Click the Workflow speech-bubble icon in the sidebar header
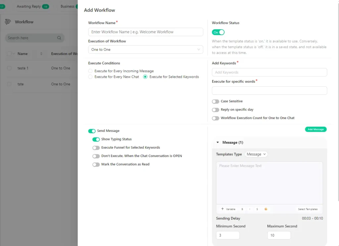 click(8, 22)
